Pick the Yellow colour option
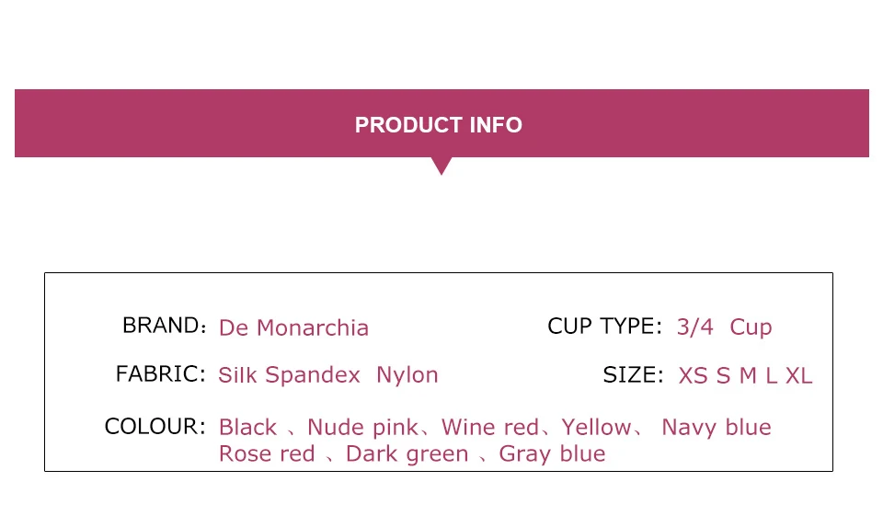The width and height of the screenshot is (883, 516). point(596,428)
